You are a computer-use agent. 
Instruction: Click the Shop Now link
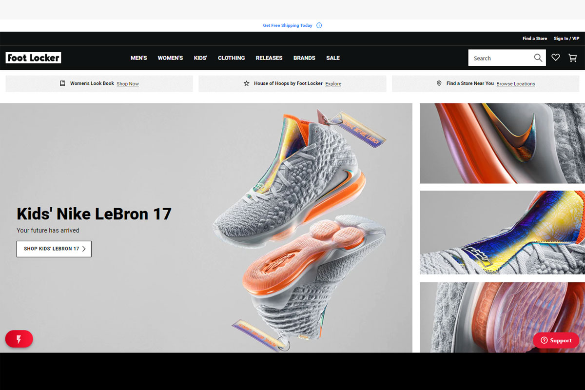click(x=128, y=83)
